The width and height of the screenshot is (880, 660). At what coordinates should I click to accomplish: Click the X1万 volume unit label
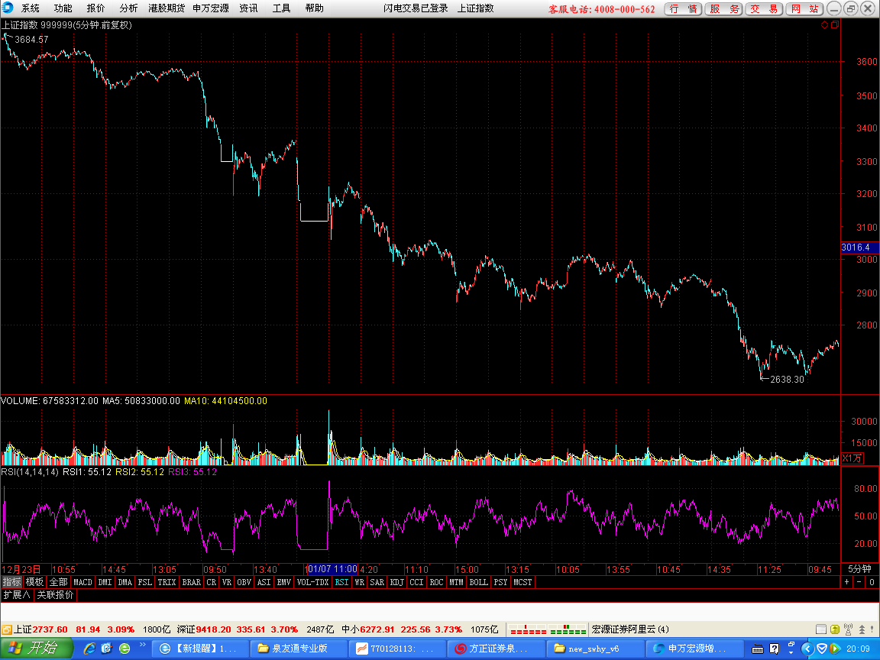point(852,458)
